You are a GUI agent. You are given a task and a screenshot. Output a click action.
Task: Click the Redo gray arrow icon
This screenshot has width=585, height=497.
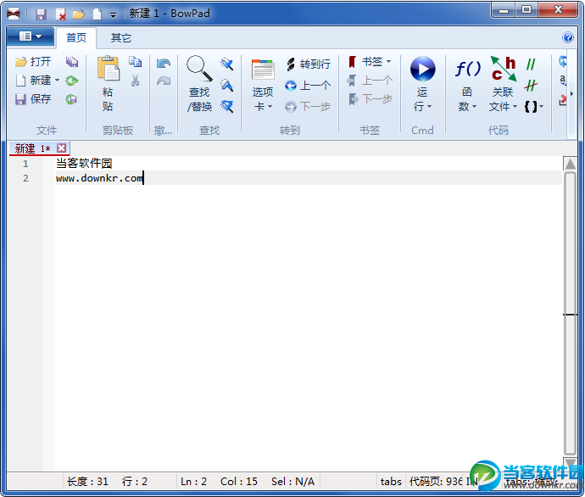[164, 81]
